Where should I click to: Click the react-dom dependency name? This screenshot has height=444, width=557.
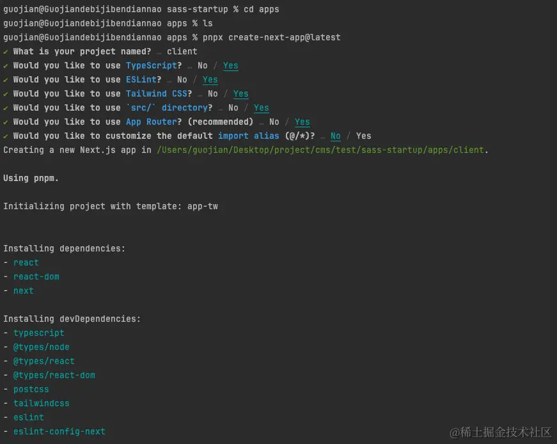click(x=36, y=276)
